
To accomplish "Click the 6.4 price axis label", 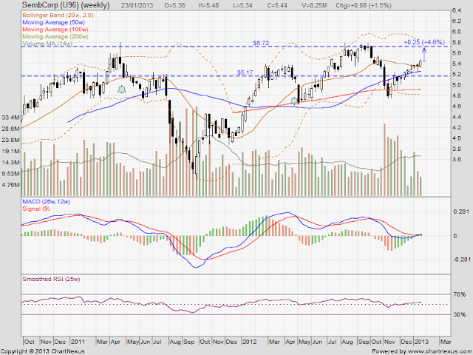I will [457, 10].
